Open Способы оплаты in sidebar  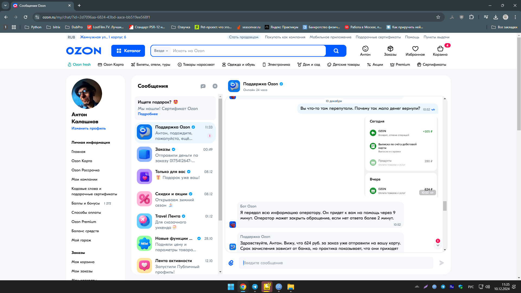pos(86,213)
